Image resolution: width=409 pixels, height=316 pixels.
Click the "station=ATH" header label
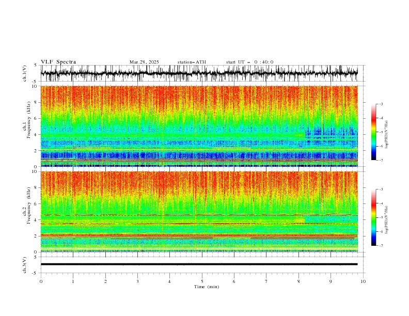point(192,62)
